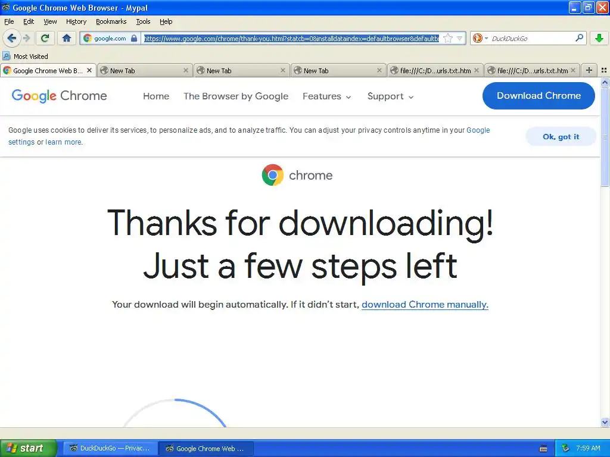Open the URL history dropdown arrow
The height and width of the screenshot is (457, 610).
point(459,38)
